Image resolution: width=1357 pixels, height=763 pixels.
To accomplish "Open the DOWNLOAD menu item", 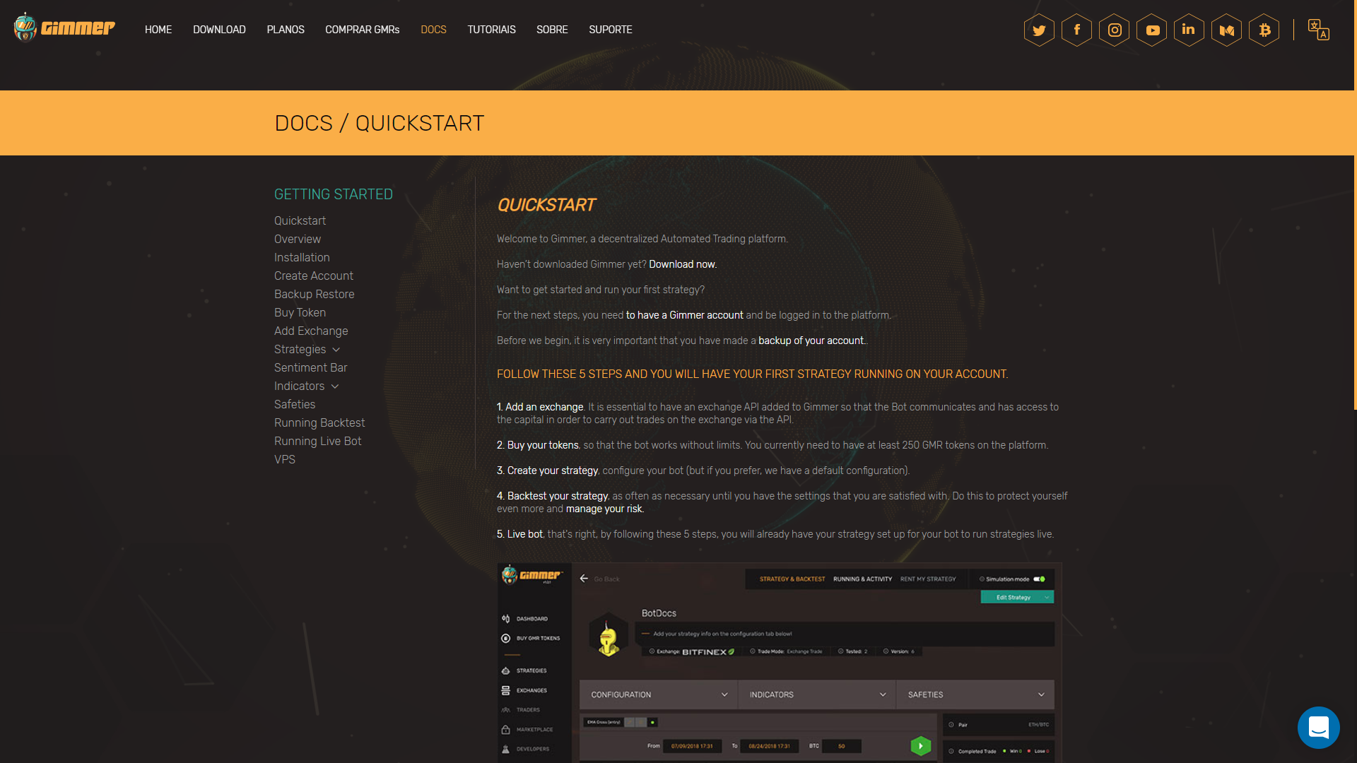I will (219, 30).
